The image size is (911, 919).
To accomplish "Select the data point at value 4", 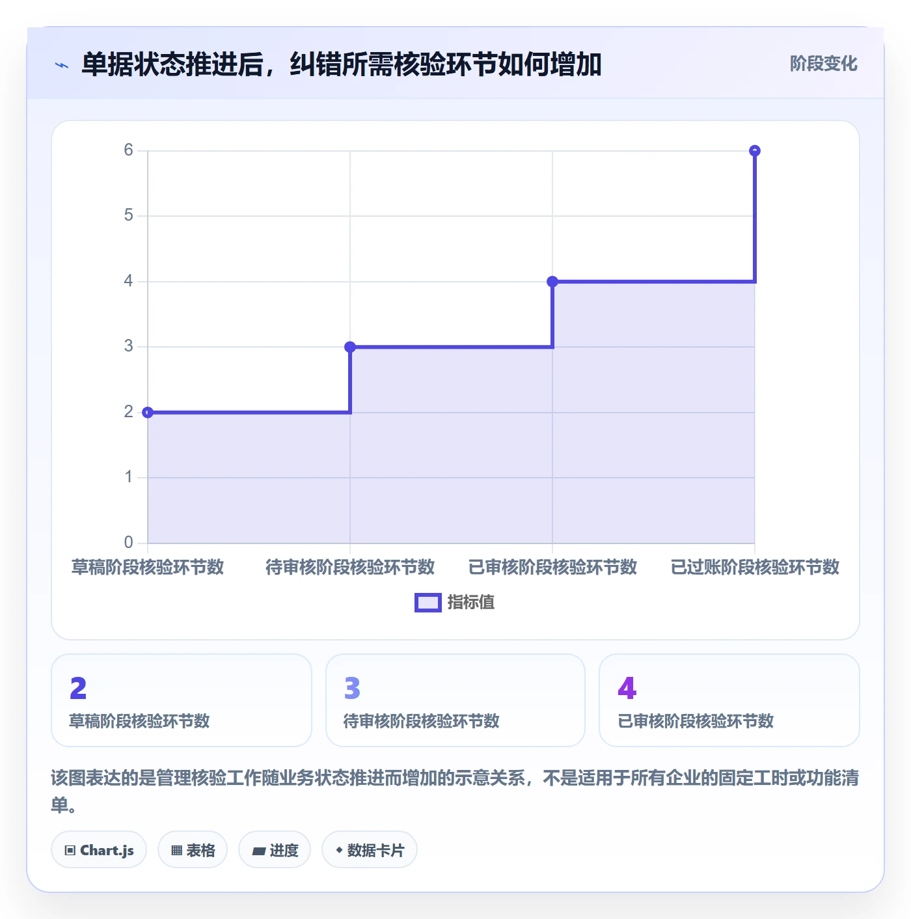I will pyautogui.click(x=552, y=282).
